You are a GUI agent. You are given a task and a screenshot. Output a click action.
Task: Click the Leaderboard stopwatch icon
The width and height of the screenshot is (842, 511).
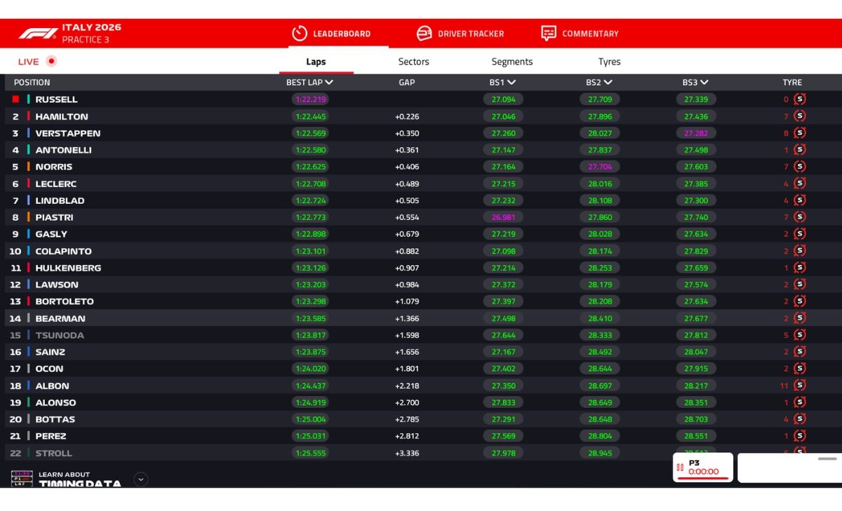(x=300, y=33)
